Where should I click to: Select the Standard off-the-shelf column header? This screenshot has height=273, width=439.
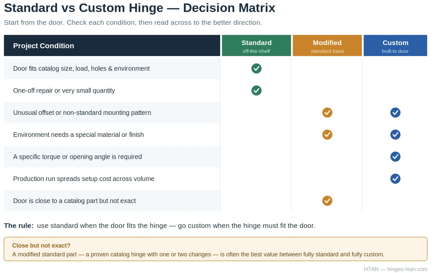coord(257,46)
